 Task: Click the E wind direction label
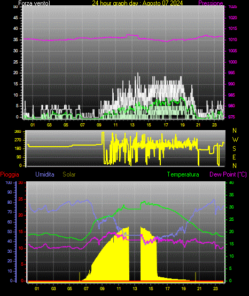(x=234, y=157)
